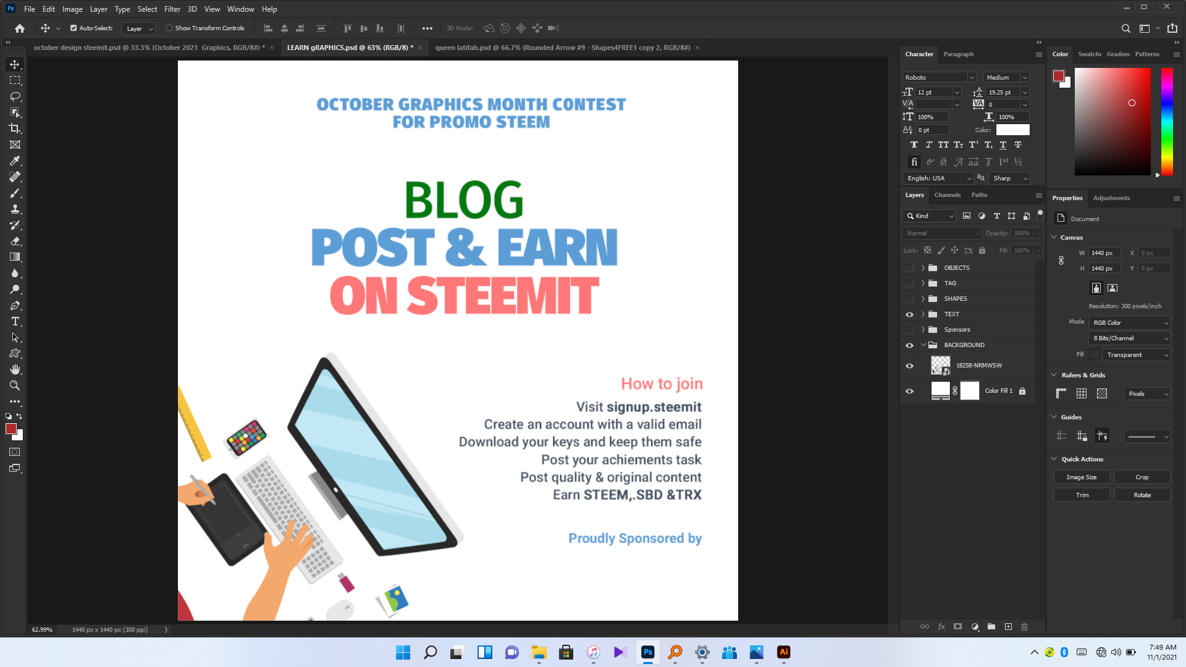
Task: Open the RGB Color mode dropdown
Action: (1130, 322)
